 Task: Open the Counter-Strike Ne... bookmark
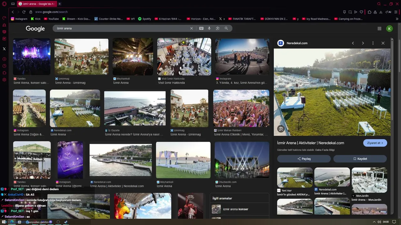pos(108,19)
